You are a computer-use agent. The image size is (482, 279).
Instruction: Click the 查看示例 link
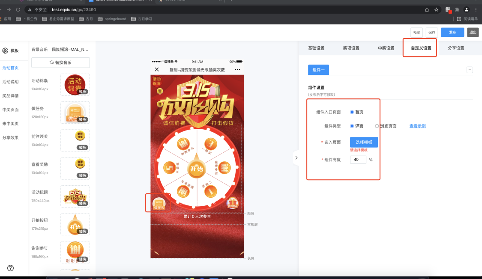click(x=417, y=126)
